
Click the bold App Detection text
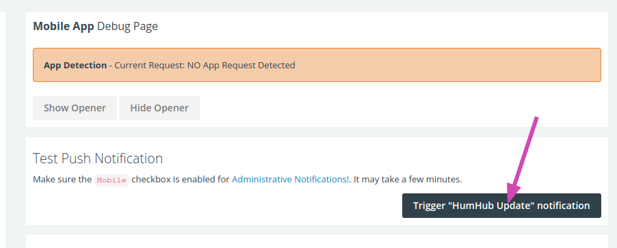[75, 65]
